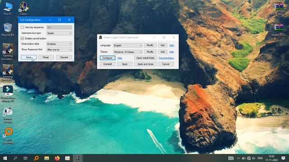The image size is (289, 162).
Task: Open the Theme dropdown in Customizer
Action: pos(128,52)
